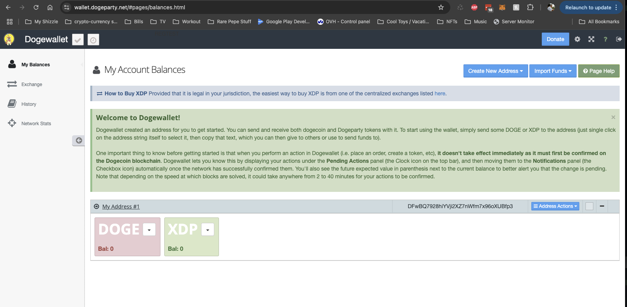Image resolution: width=627 pixels, height=307 pixels.
Task: Bookmark this page with star icon
Action: click(441, 7)
